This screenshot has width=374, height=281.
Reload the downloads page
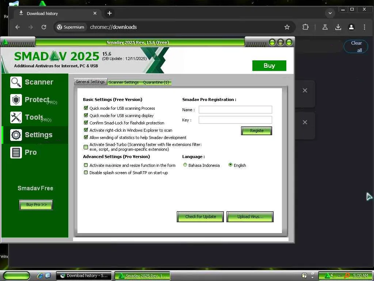(44, 27)
